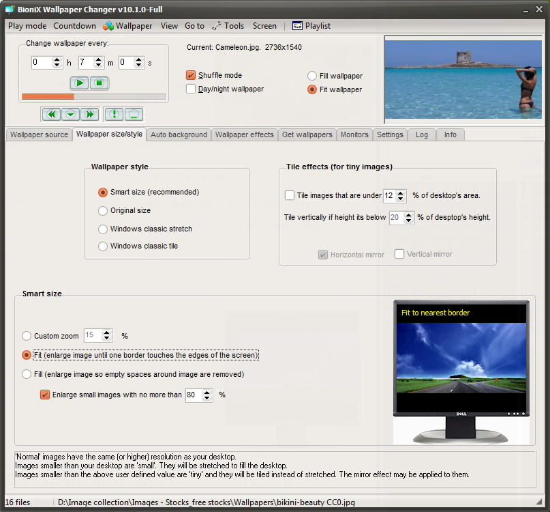
Task: Open the Countdown menu
Action: tap(75, 26)
